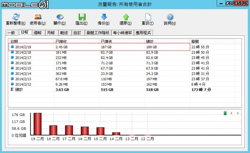Click the green-blue chart legend icon
Viewport: 250px width, 153px height.
225,113
